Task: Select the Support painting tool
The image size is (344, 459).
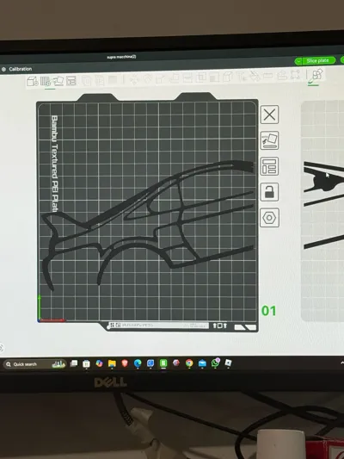Action: (x=214, y=78)
